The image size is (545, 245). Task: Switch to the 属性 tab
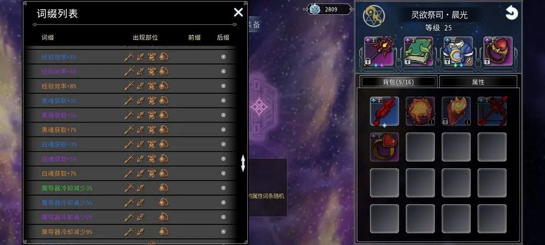pos(478,82)
